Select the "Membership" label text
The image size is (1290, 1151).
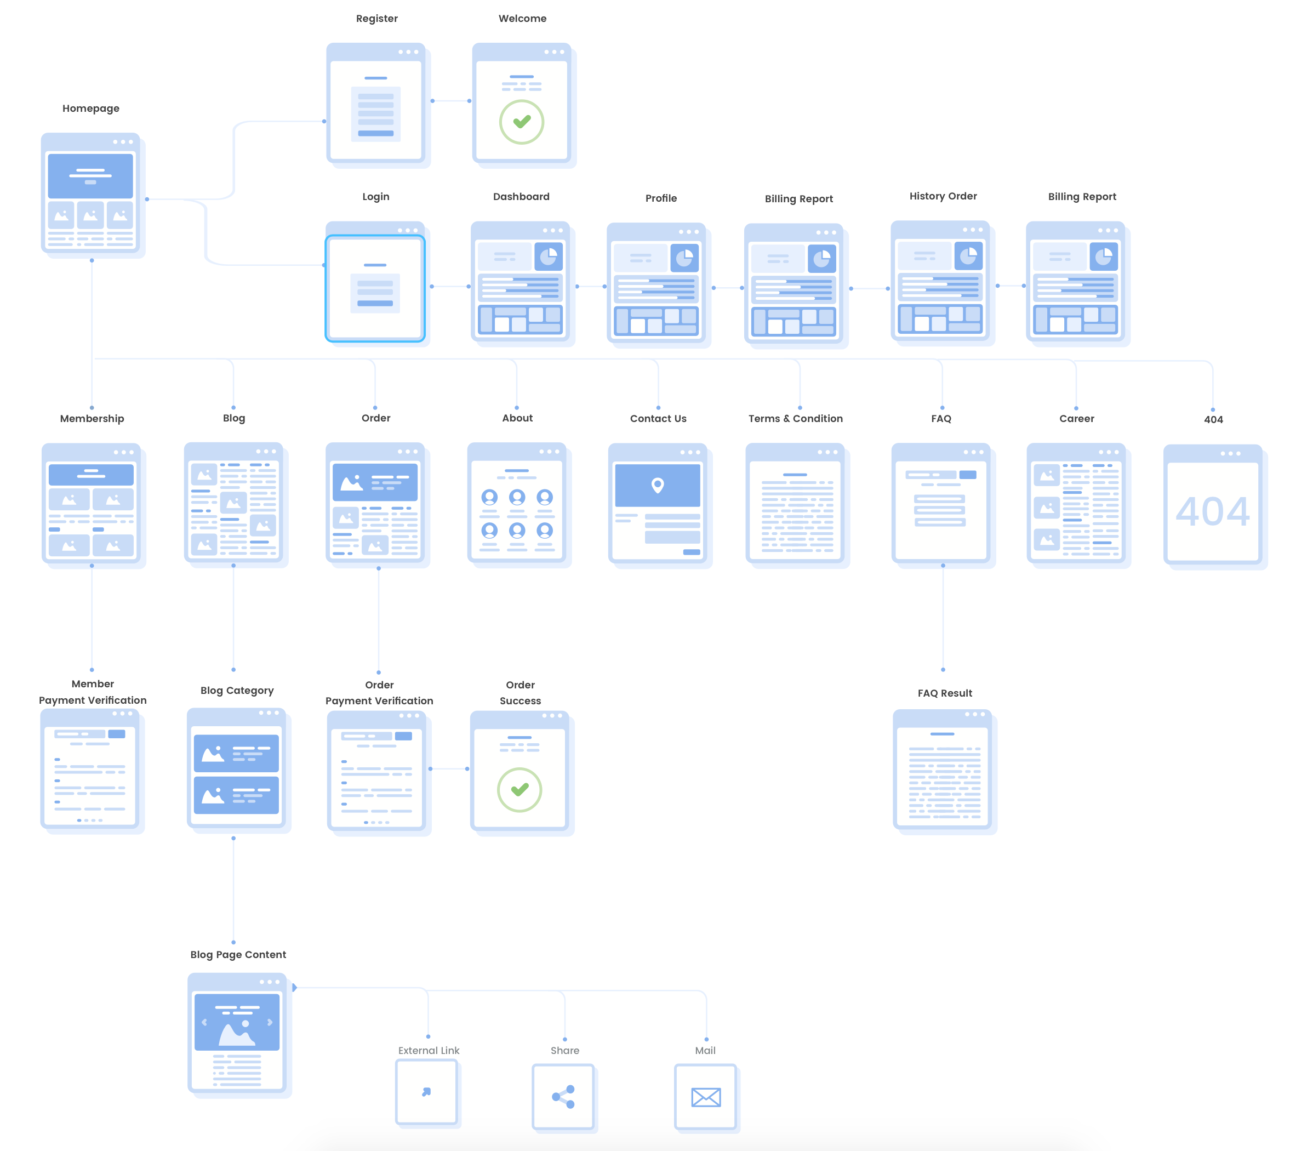click(92, 419)
